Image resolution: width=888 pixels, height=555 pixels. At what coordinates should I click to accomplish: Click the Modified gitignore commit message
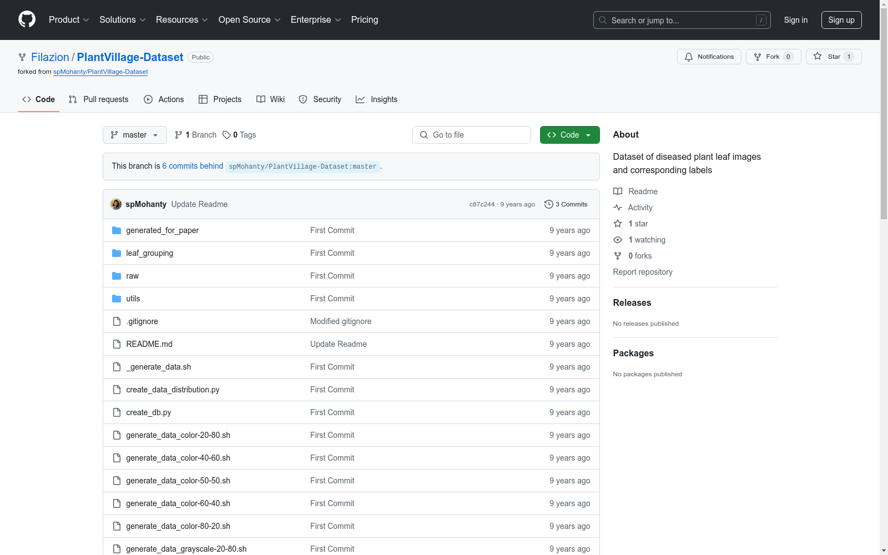point(341,321)
